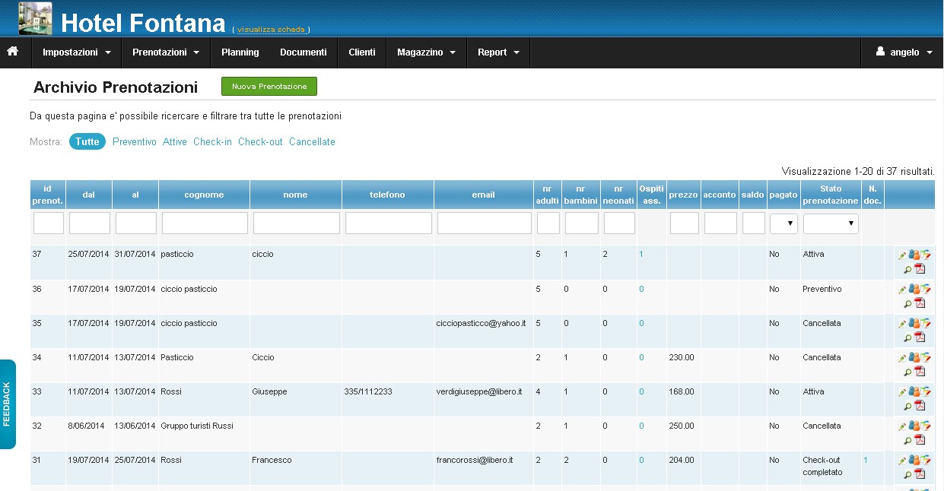Viewport: 944px width, 491px height.
Task: Click email cell francorossi@libero.it
Action: coord(475,461)
